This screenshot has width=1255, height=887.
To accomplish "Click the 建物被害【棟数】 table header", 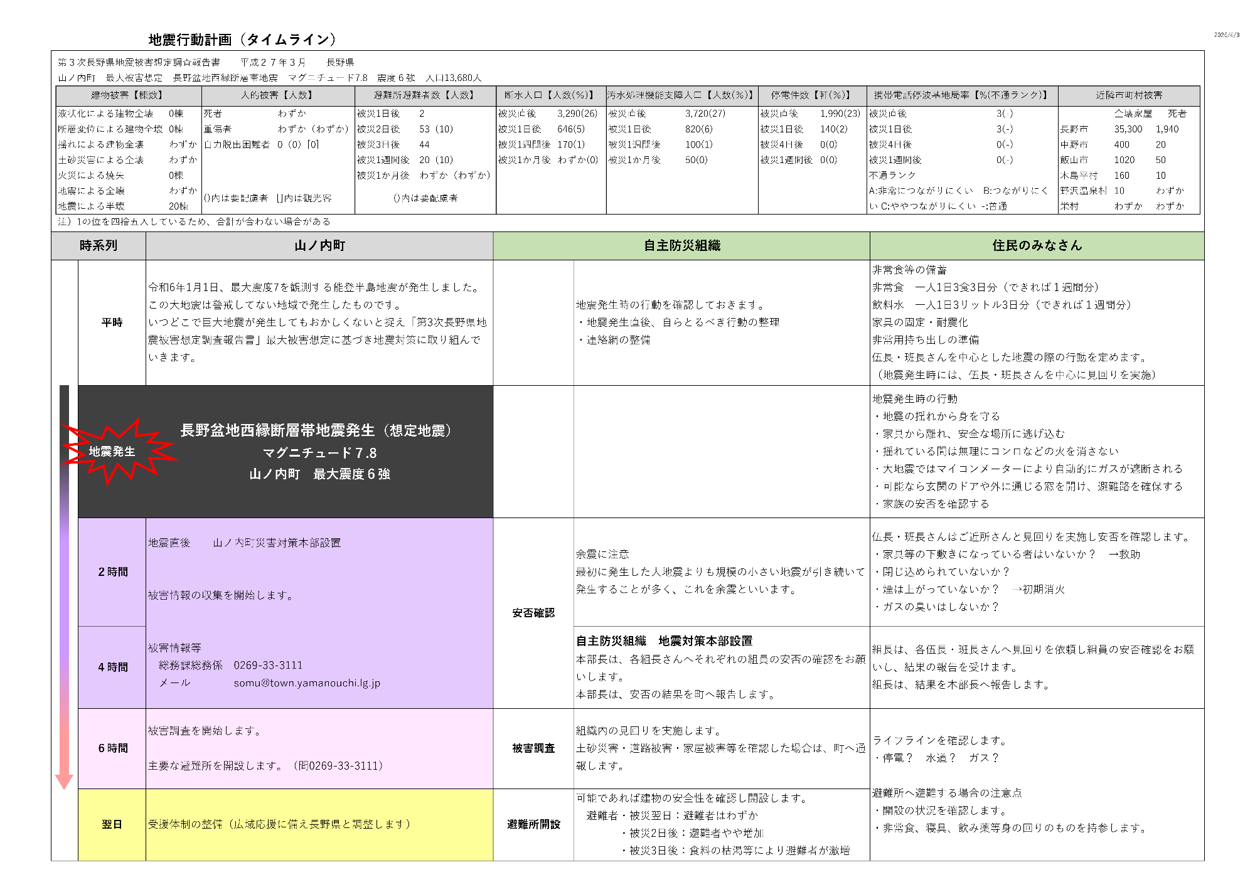I will click(x=128, y=95).
